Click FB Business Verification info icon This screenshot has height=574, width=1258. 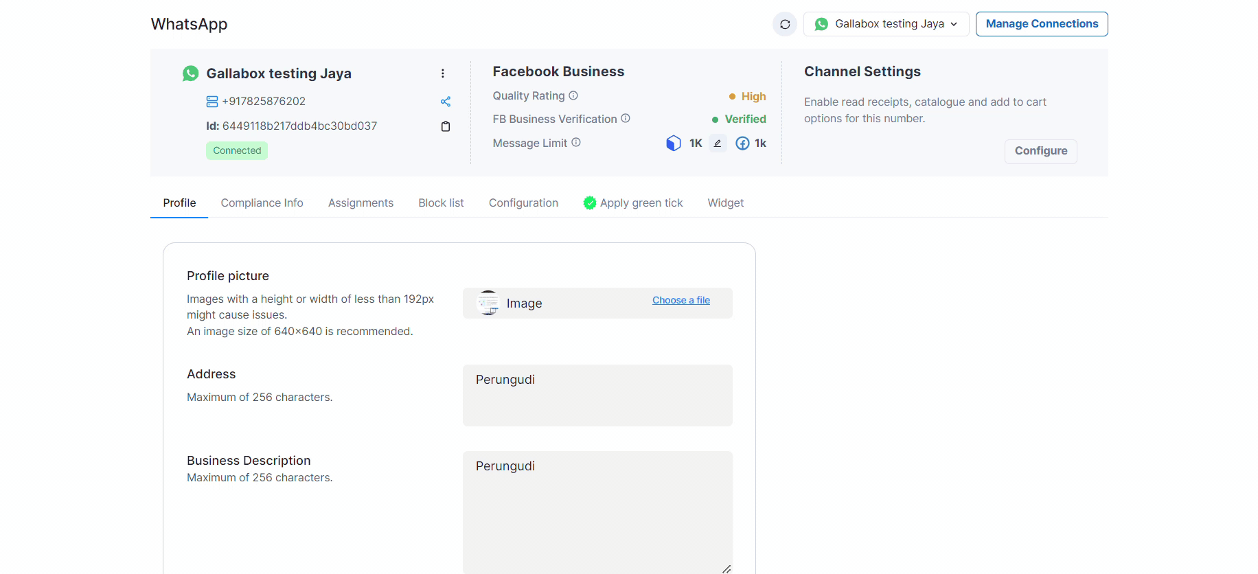click(x=626, y=118)
